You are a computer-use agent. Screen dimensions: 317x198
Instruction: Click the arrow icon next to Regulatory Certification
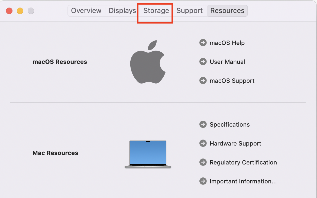(203, 162)
